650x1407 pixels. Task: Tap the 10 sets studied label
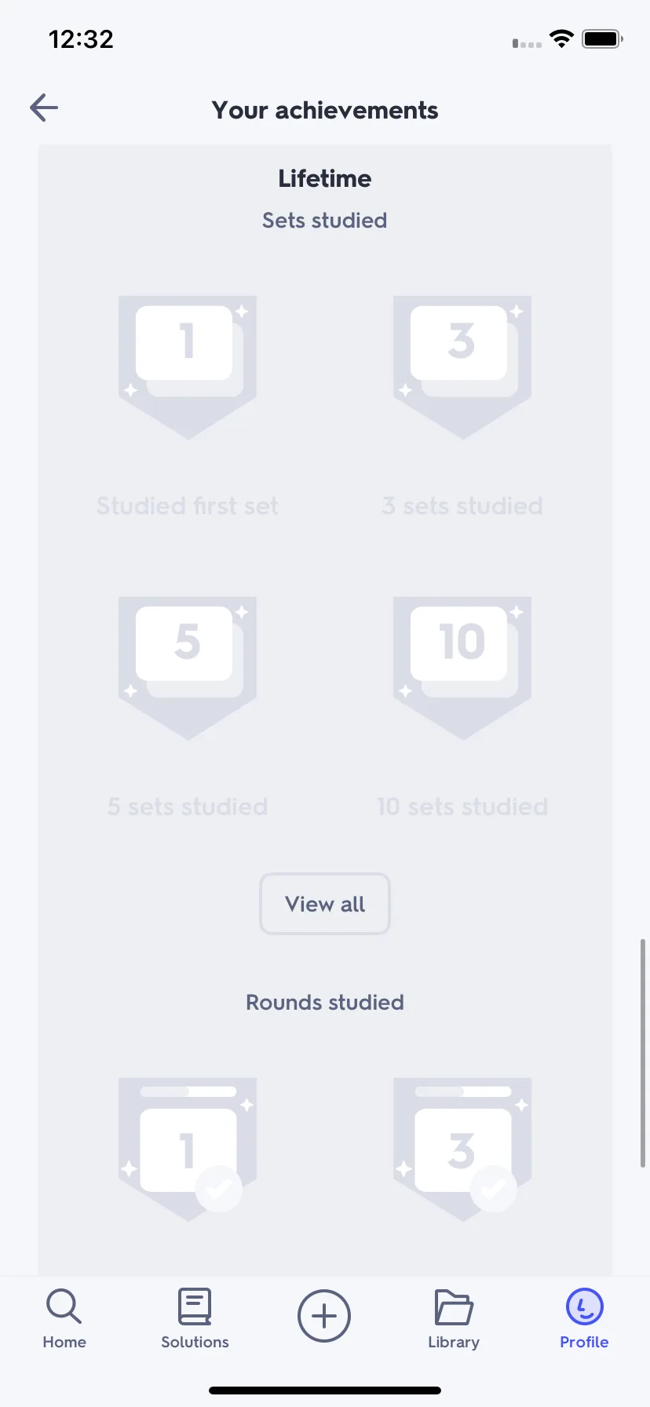point(462,806)
